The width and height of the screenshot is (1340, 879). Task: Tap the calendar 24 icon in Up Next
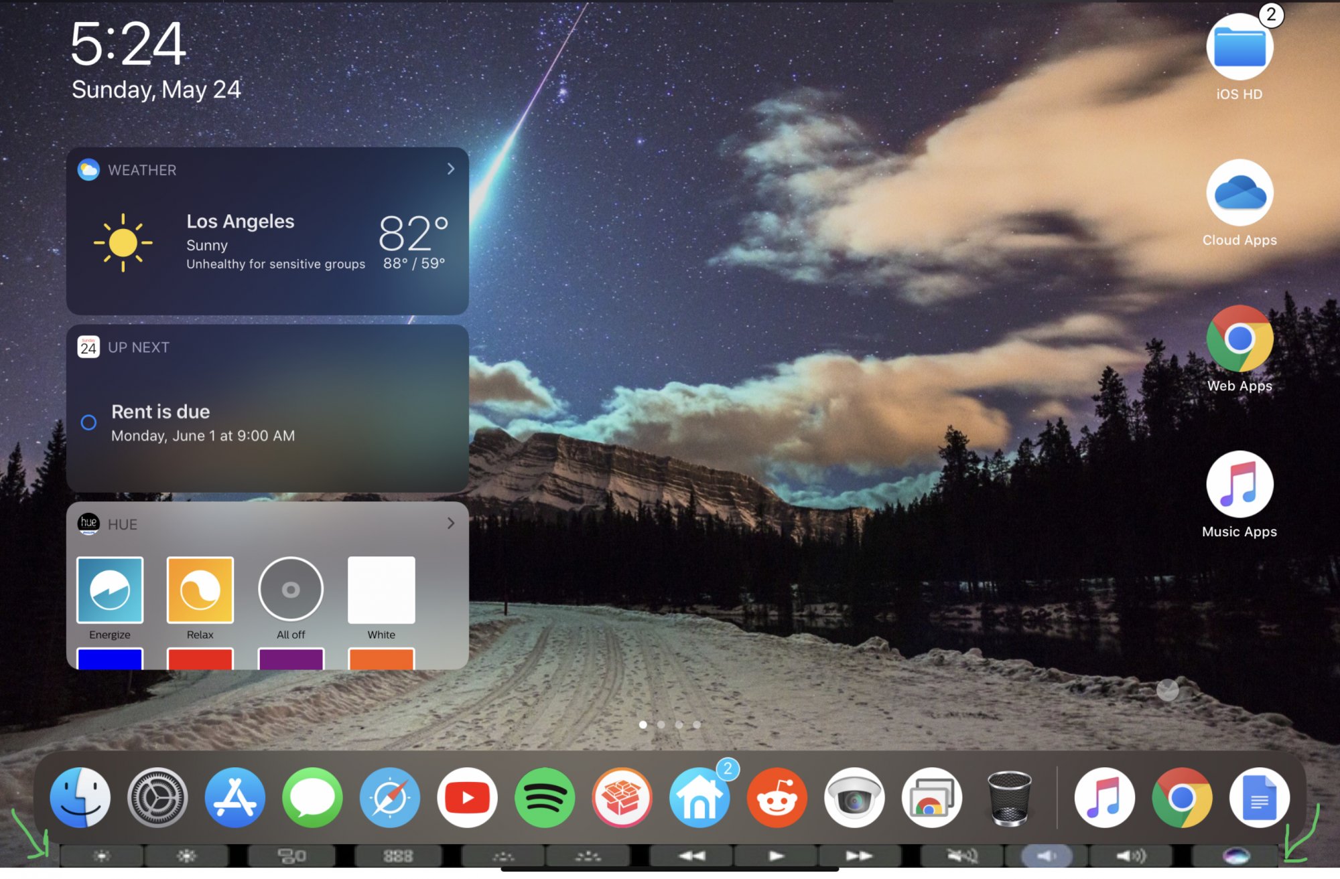(x=88, y=347)
